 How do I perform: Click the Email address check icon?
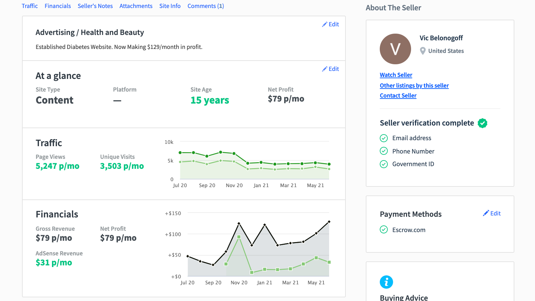[384, 138]
